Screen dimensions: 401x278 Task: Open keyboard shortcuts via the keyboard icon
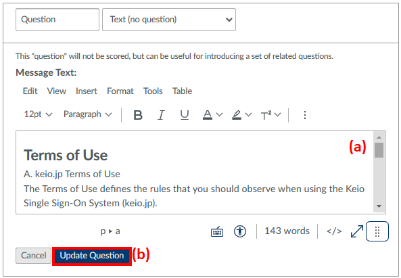coord(217,231)
